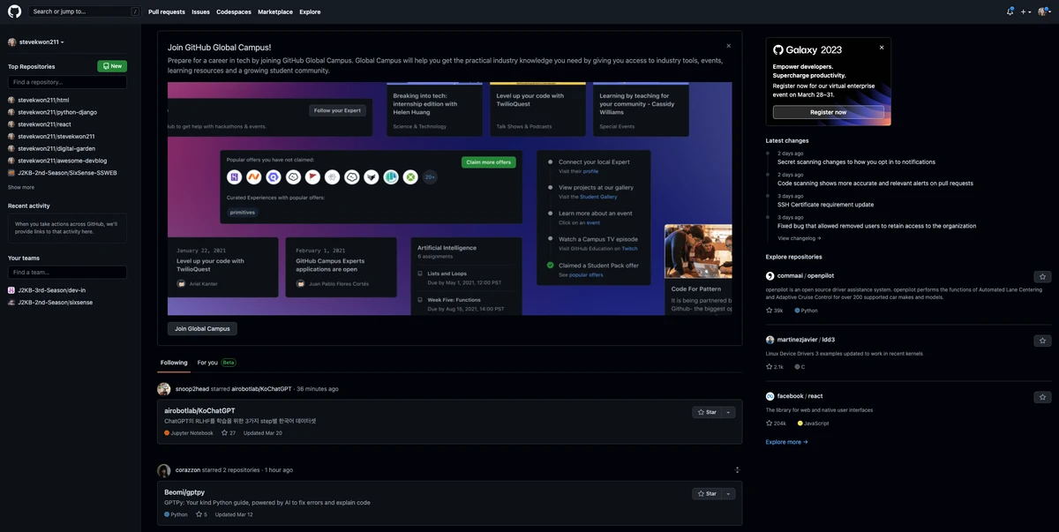Viewport: 1059px width, 532px height.
Task: Open the facebook / react repository
Action: click(x=800, y=396)
